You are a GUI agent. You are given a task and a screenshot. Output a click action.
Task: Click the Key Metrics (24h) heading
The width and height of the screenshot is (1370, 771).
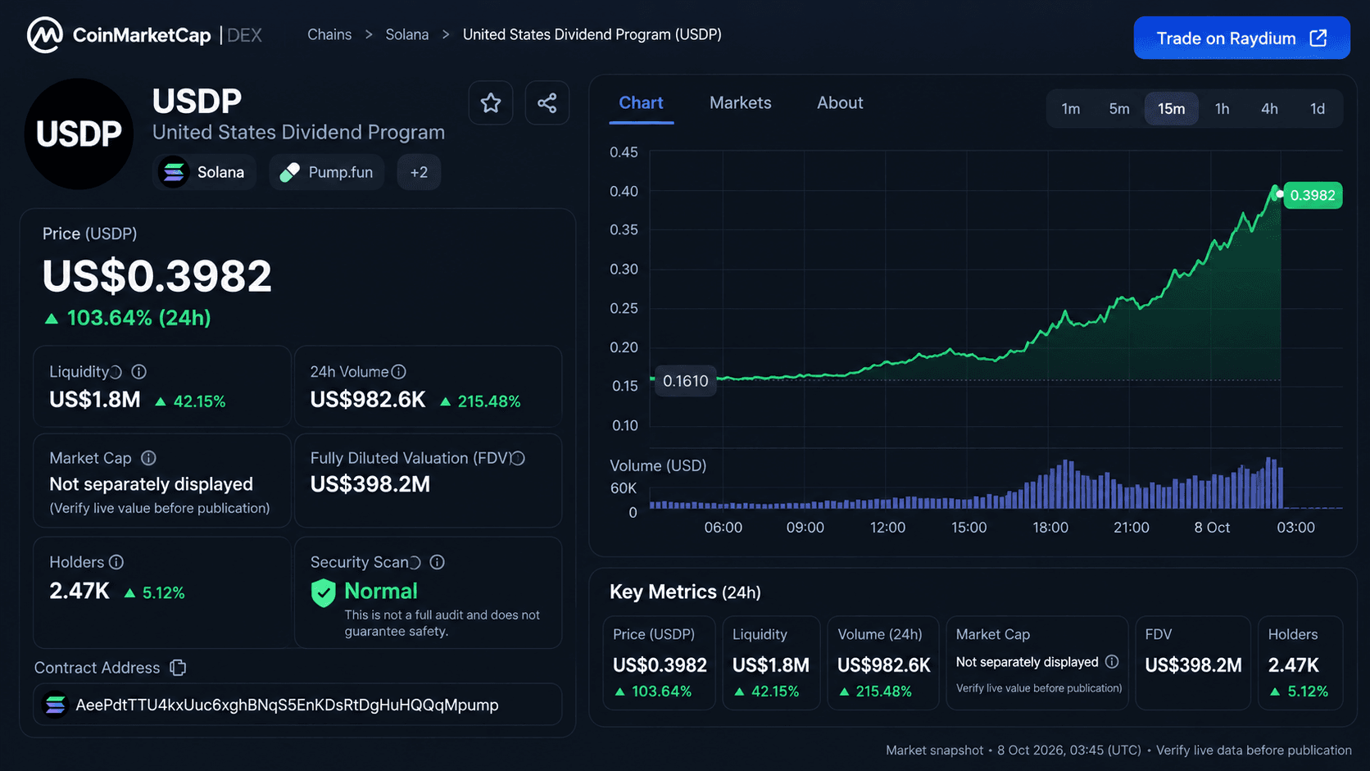[685, 592]
